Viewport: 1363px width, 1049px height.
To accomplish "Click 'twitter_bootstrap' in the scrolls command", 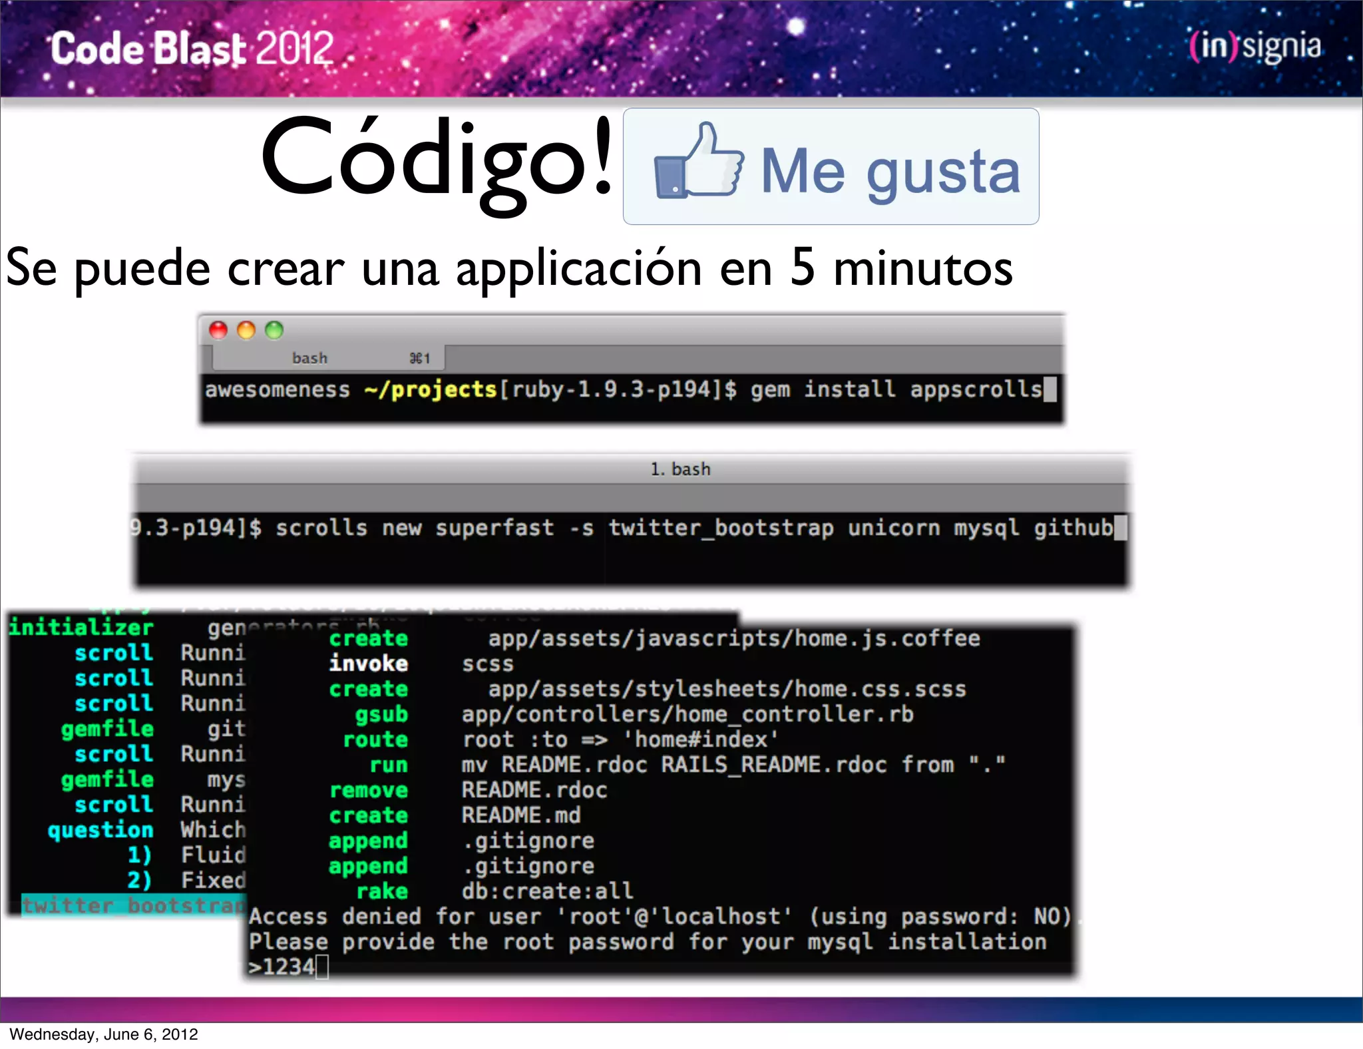I will [721, 528].
